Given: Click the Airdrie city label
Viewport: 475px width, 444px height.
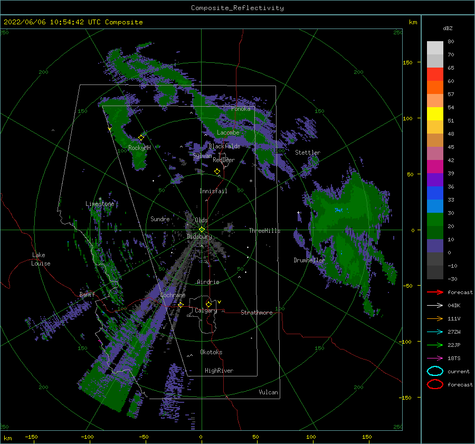Looking at the screenshot, I should click(x=208, y=282).
